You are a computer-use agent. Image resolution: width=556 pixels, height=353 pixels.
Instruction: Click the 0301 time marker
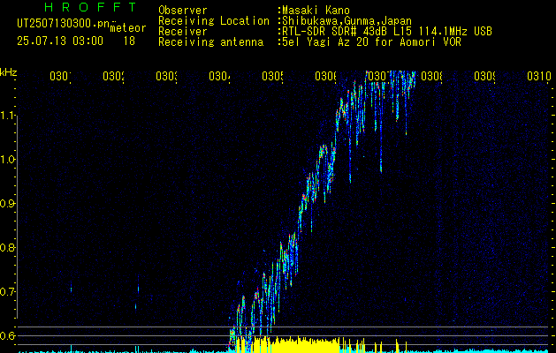60,77
